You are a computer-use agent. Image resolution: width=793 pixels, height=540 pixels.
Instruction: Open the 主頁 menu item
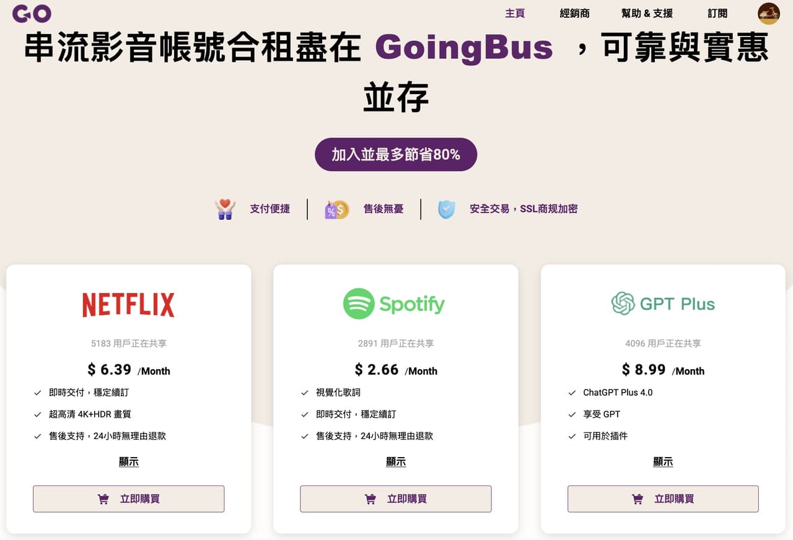point(515,13)
